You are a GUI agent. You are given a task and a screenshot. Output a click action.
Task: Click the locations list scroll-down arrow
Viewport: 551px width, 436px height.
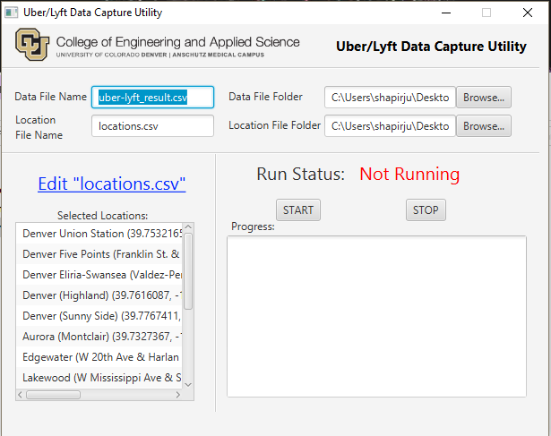coord(188,384)
